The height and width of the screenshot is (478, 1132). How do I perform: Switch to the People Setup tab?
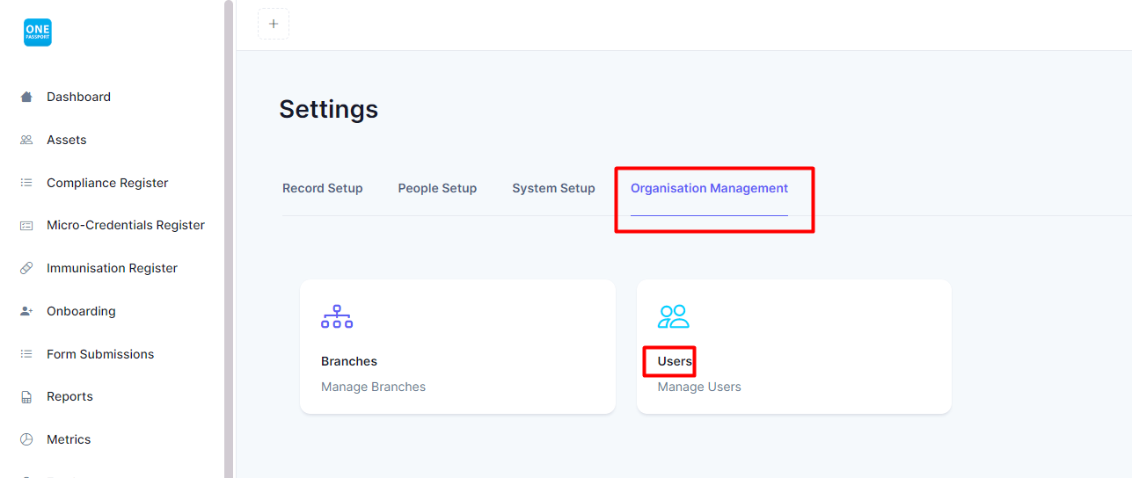[x=437, y=188]
